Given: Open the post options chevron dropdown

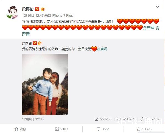Looking at the screenshot, I should click(x=157, y=7).
